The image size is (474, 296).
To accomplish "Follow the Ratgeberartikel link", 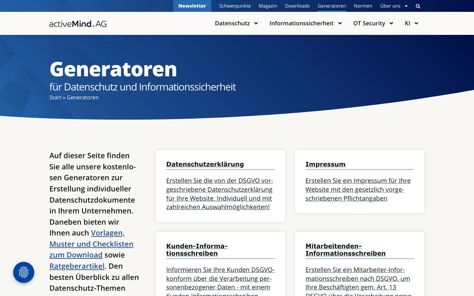I will [77, 266].
